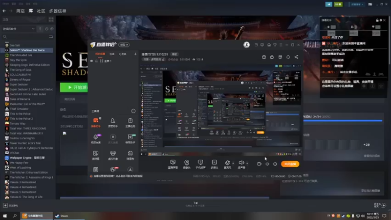Toggle the ready-to-play filter icon in Steam library
This screenshot has height=220, width=391.
click(52, 29)
